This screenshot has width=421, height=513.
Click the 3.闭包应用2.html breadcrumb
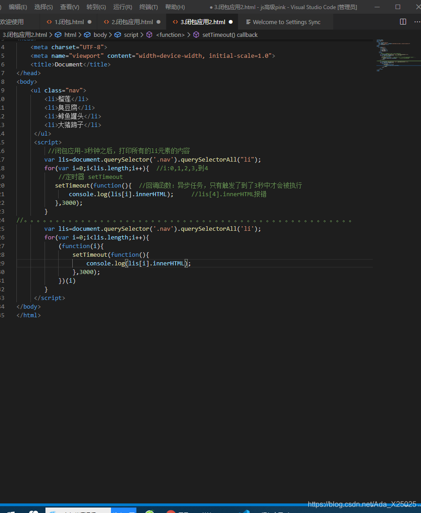25,35
